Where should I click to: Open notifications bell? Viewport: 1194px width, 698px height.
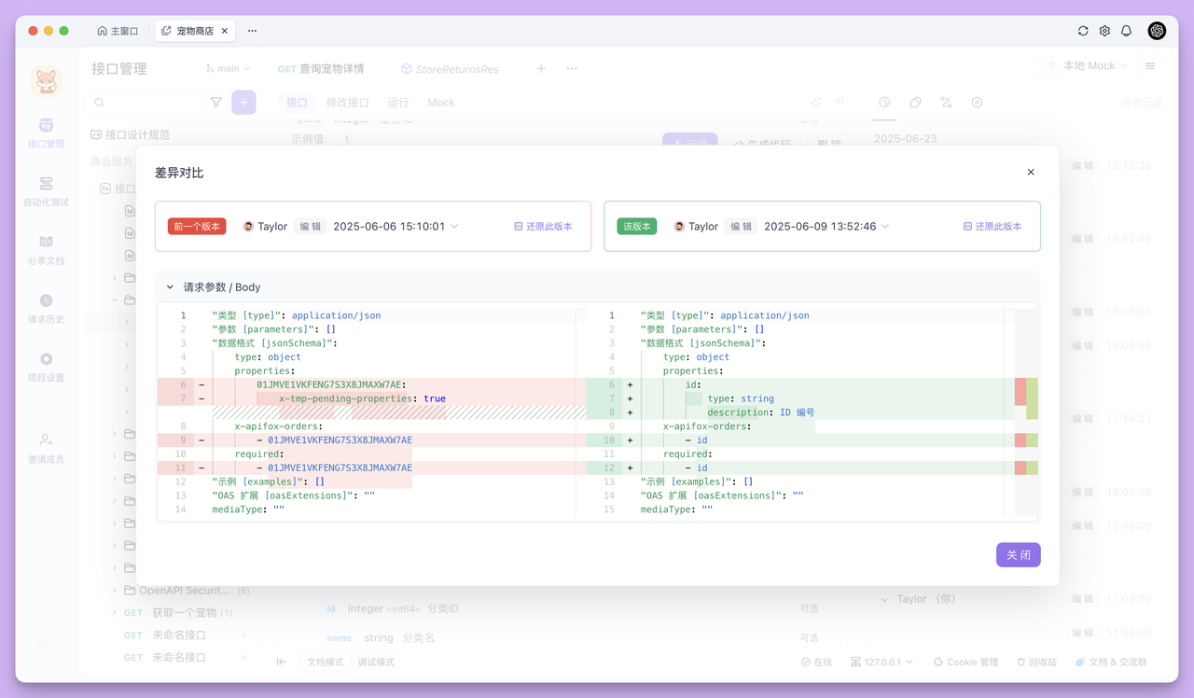tap(1126, 31)
